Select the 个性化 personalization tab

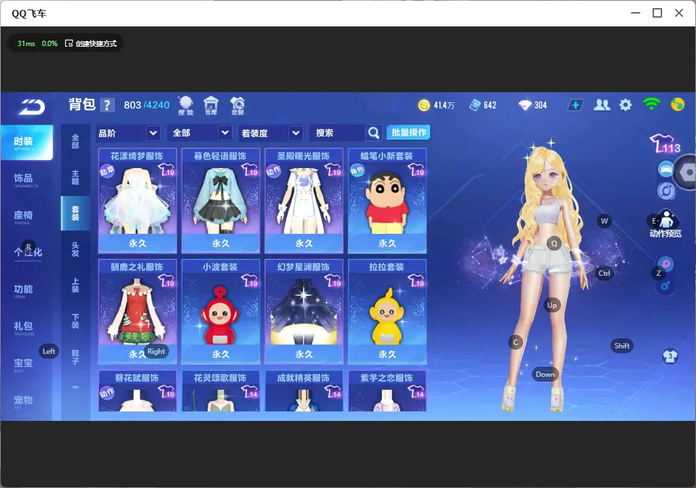(28, 253)
